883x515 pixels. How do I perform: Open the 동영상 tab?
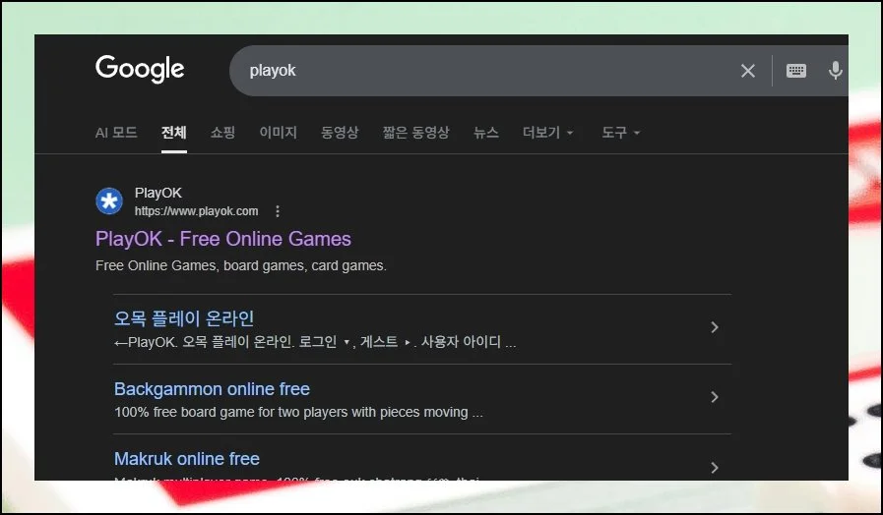tap(340, 133)
